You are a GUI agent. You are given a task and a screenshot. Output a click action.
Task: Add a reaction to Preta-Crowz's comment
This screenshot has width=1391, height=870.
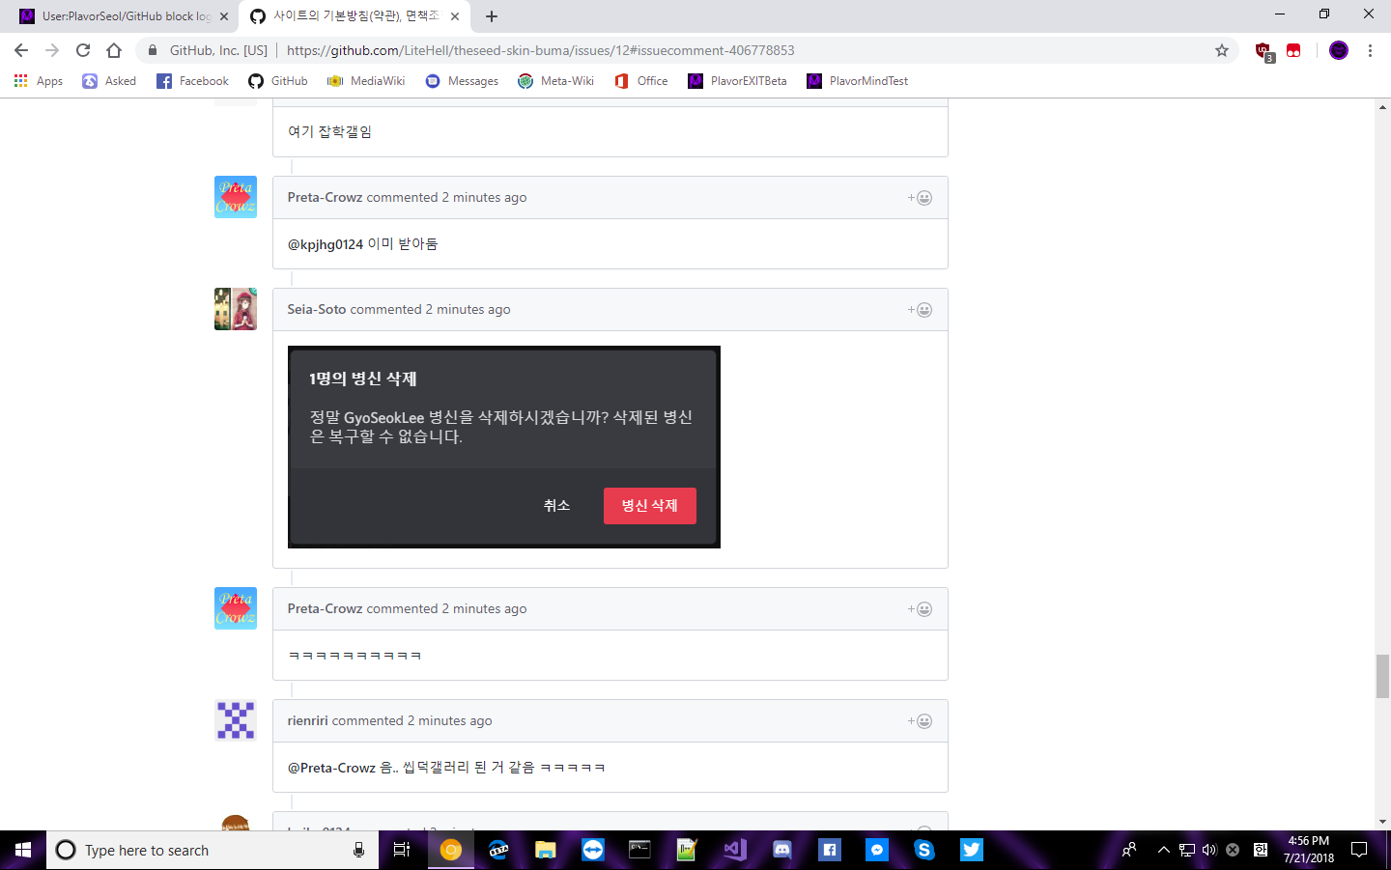(919, 197)
